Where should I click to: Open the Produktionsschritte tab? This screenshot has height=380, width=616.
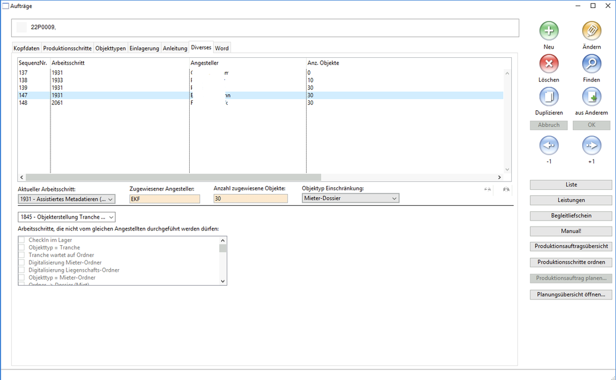pos(67,48)
